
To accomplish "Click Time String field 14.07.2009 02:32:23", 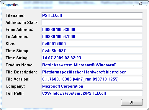I will tap(92, 58).
